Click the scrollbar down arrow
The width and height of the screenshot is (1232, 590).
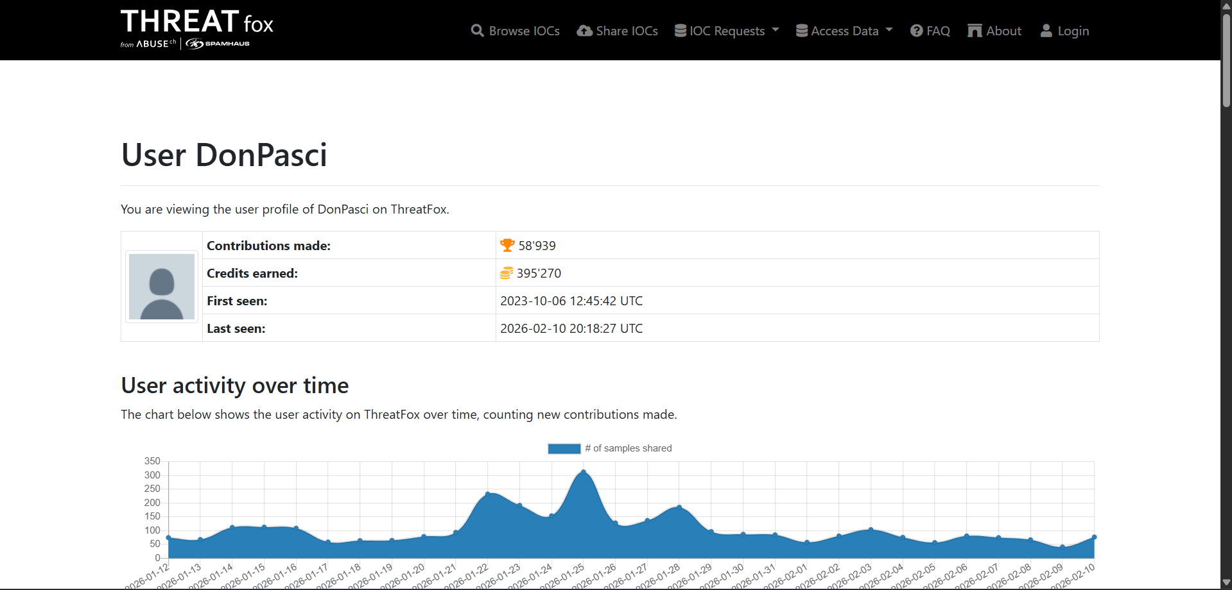(x=1226, y=583)
